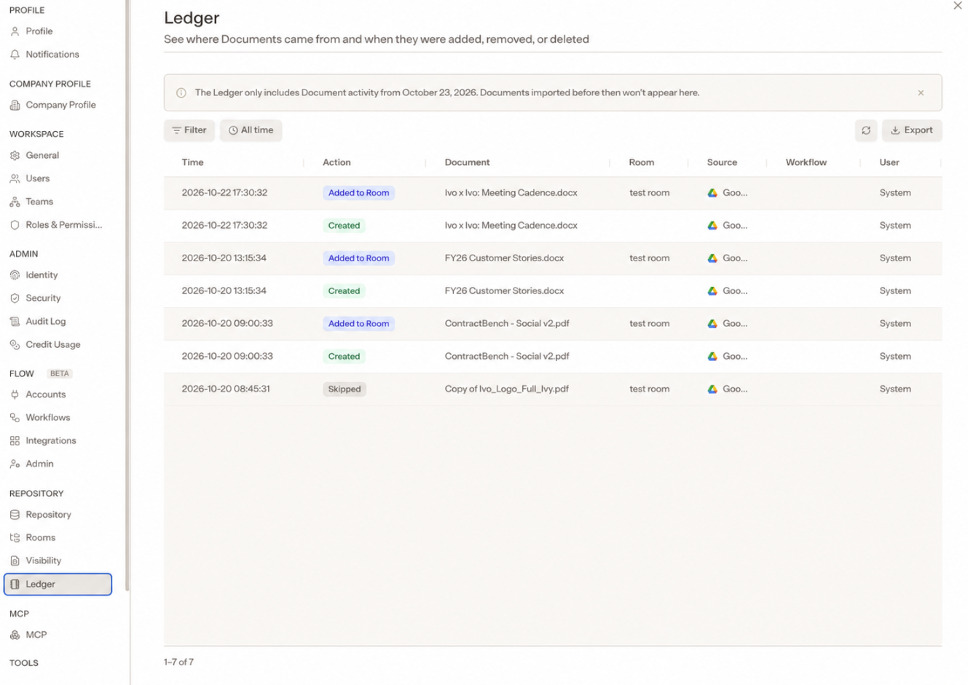Click the Accounts plug icon

point(15,395)
